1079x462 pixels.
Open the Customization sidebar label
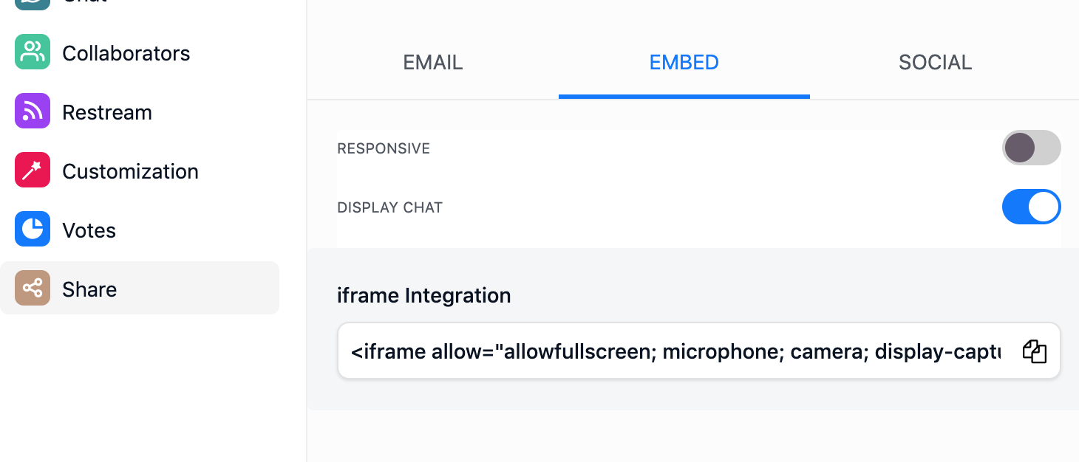(131, 171)
